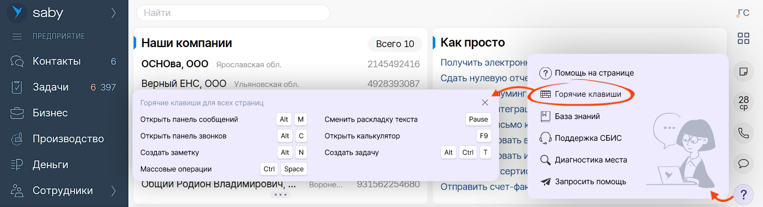Open Задачи in the sidebar
The image size is (763, 207).
(x=50, y=87)
